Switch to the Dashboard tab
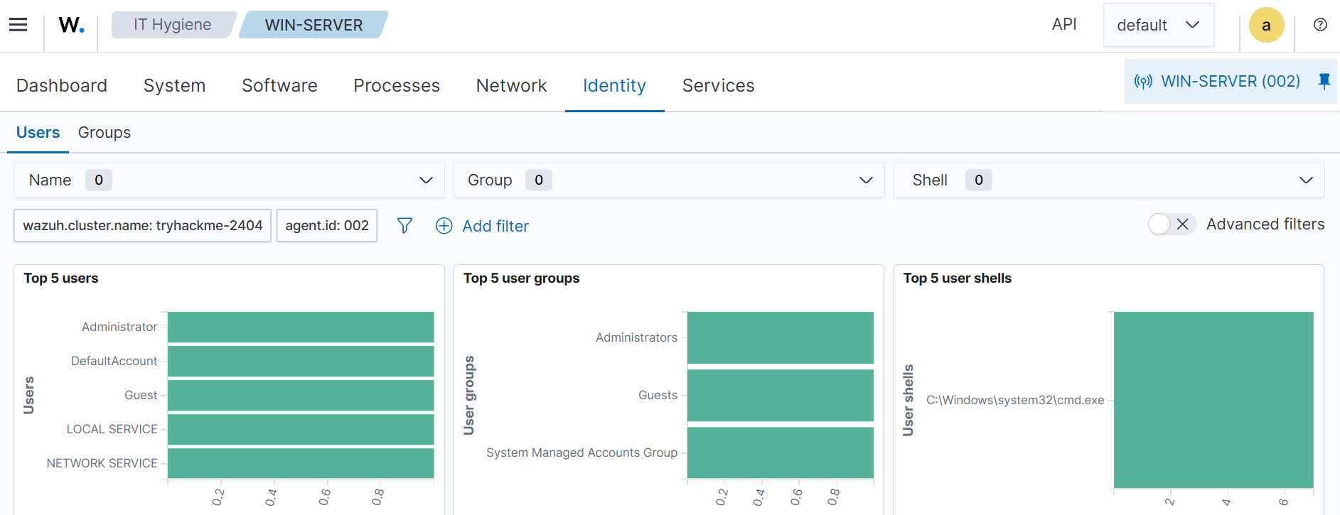 [x=62, y=85]
